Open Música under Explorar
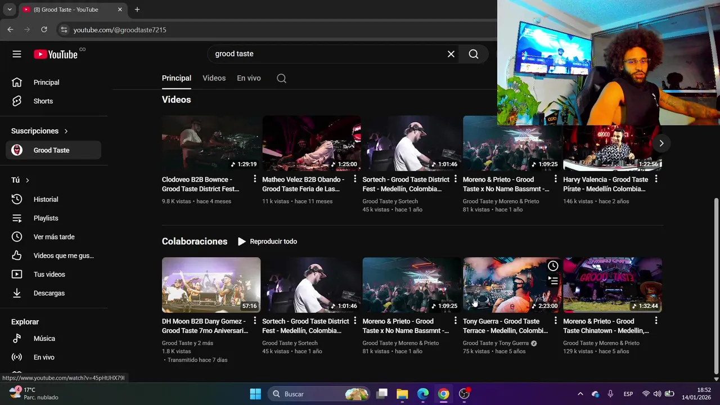Screen dimensions: 720x405 [x=54, y=339]
